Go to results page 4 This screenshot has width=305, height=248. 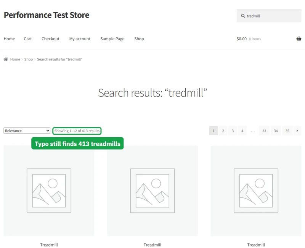click(x=242, y=131)
